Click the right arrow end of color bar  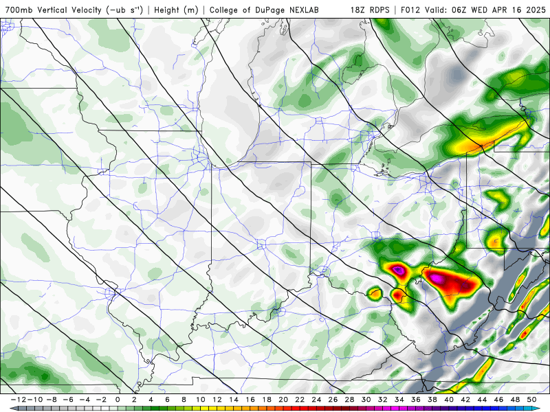pyautogui.click(x=537, y=409)
